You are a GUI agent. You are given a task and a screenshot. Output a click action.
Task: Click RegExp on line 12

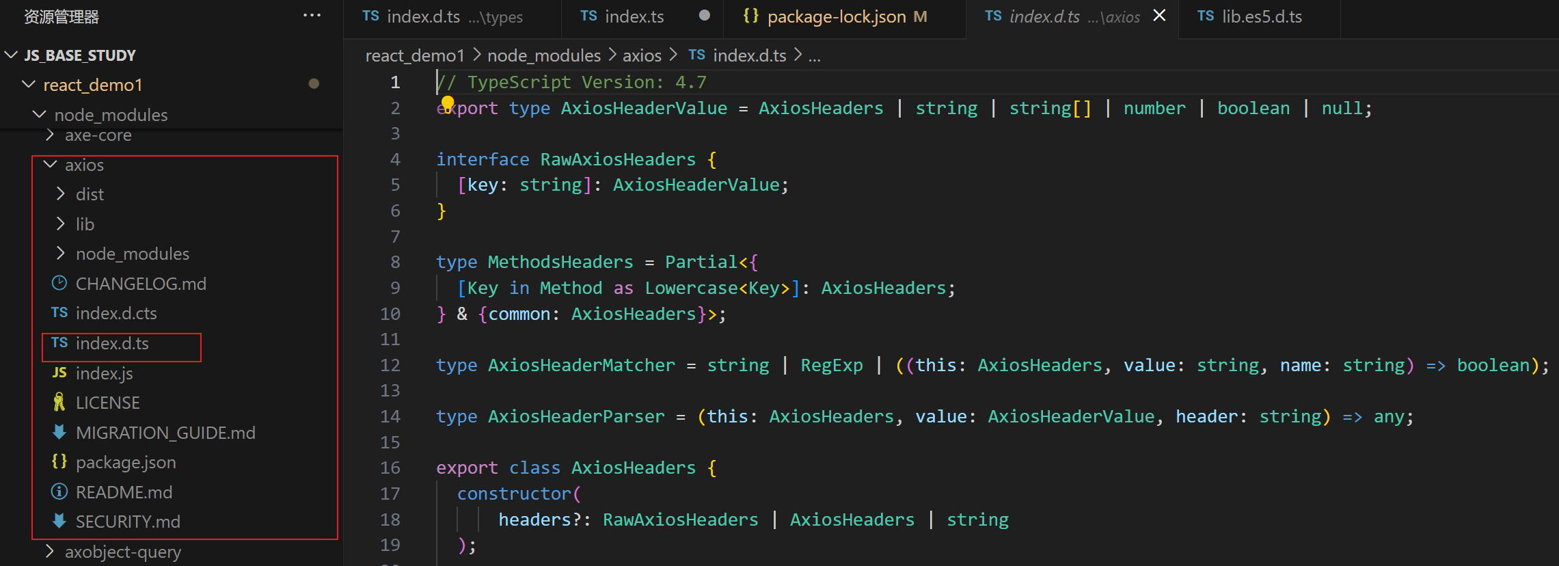[832, 365]
